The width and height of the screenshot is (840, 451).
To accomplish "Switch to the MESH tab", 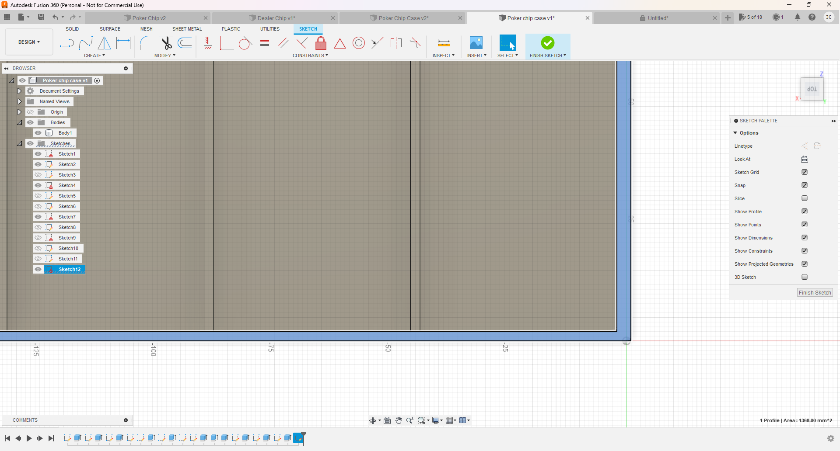I will click(x=147, y=29).
